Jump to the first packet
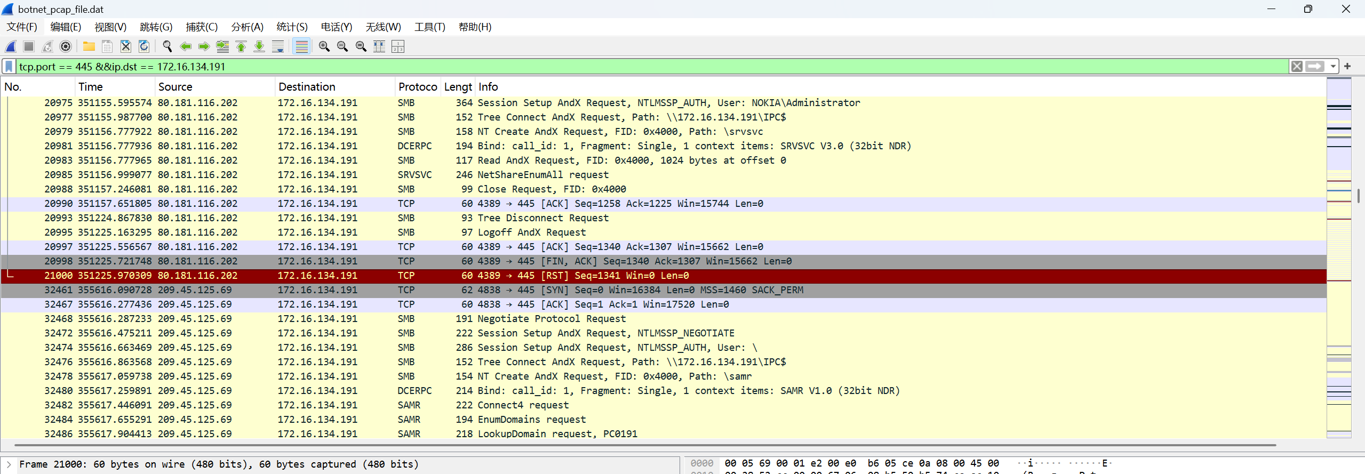Image resolution: width=1365 pixels, height=474 pixels. pos(241,47)
